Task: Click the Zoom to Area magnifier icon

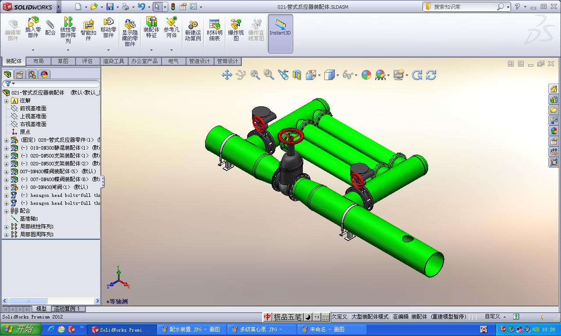Action: pos(269,75)
